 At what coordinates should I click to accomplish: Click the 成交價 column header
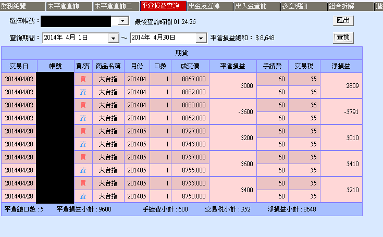point(190,66)
